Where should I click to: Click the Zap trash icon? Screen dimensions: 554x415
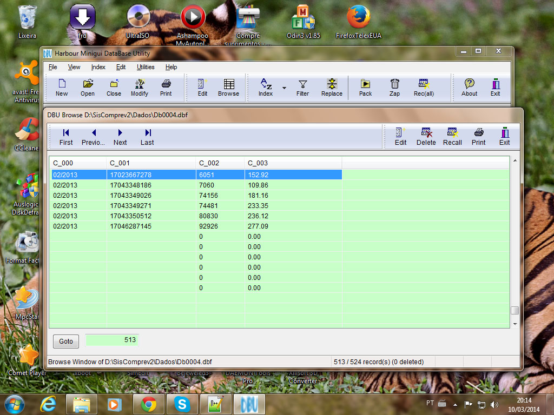pos(395,87)
